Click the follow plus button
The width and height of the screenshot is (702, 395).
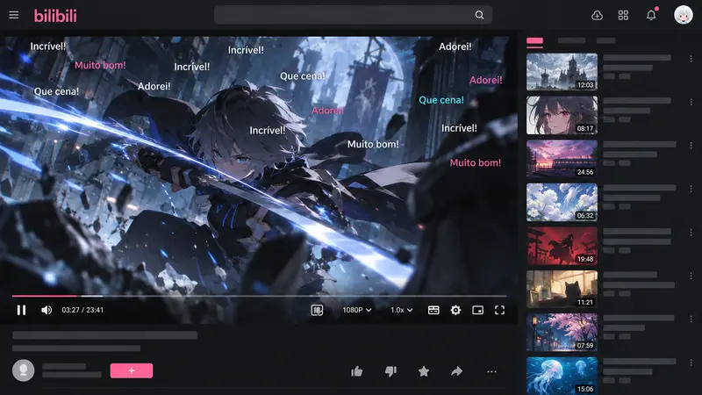(x=132, y=370)
